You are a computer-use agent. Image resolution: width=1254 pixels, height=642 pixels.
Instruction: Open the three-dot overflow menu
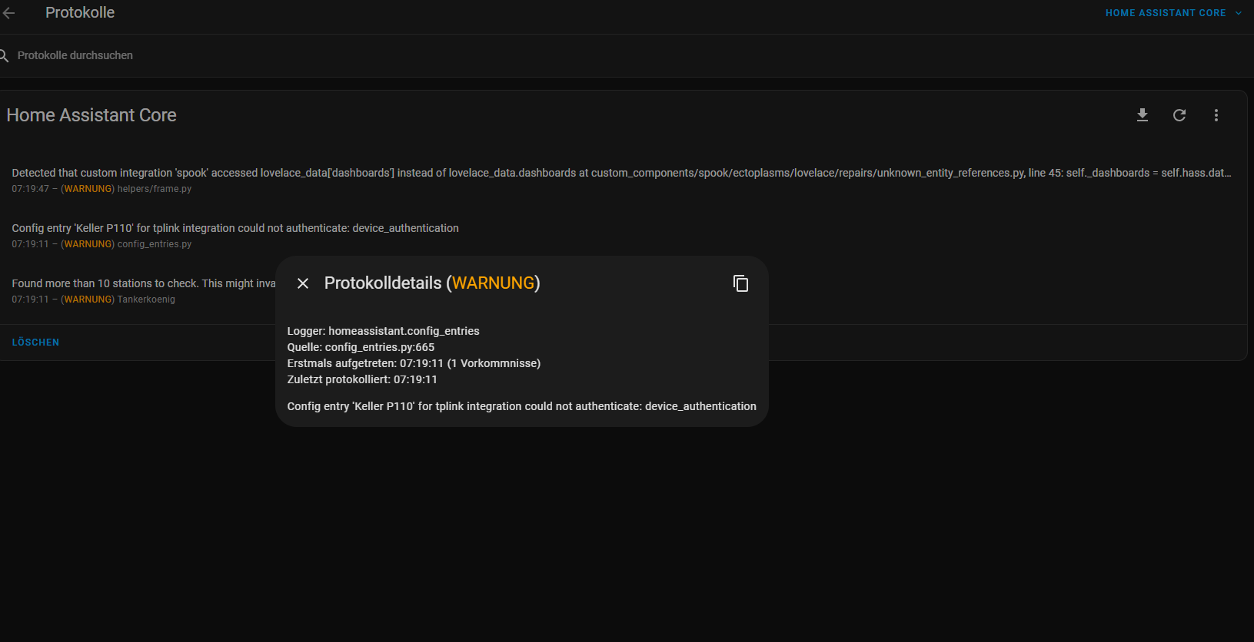click(1216, 115)
